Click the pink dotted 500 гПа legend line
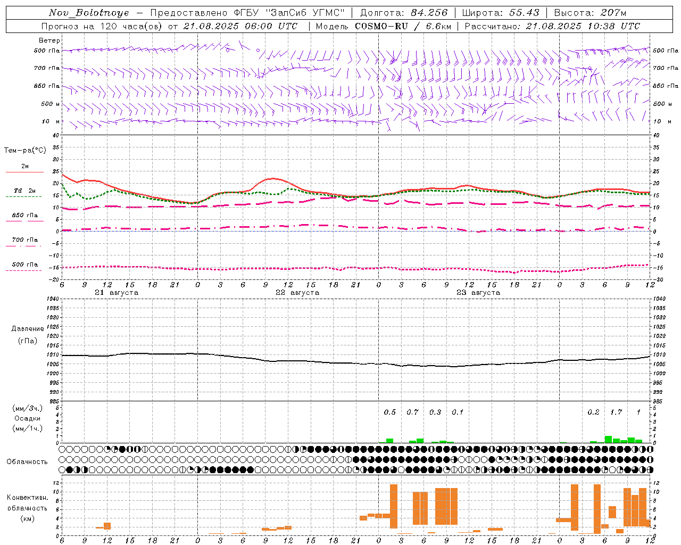The image size is (681, 545). (x=24, y=270)
